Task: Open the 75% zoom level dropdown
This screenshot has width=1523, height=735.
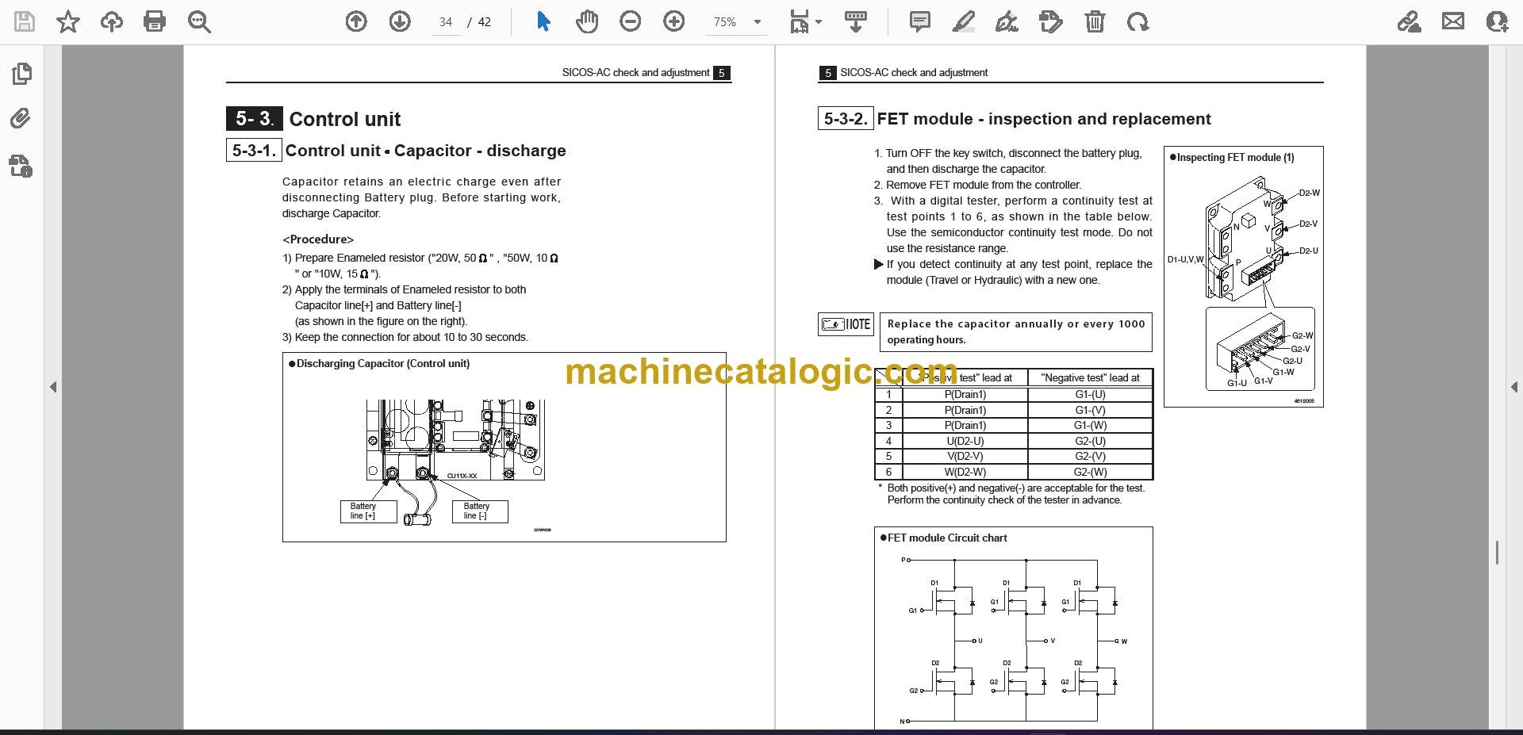Action: [758, 22]
